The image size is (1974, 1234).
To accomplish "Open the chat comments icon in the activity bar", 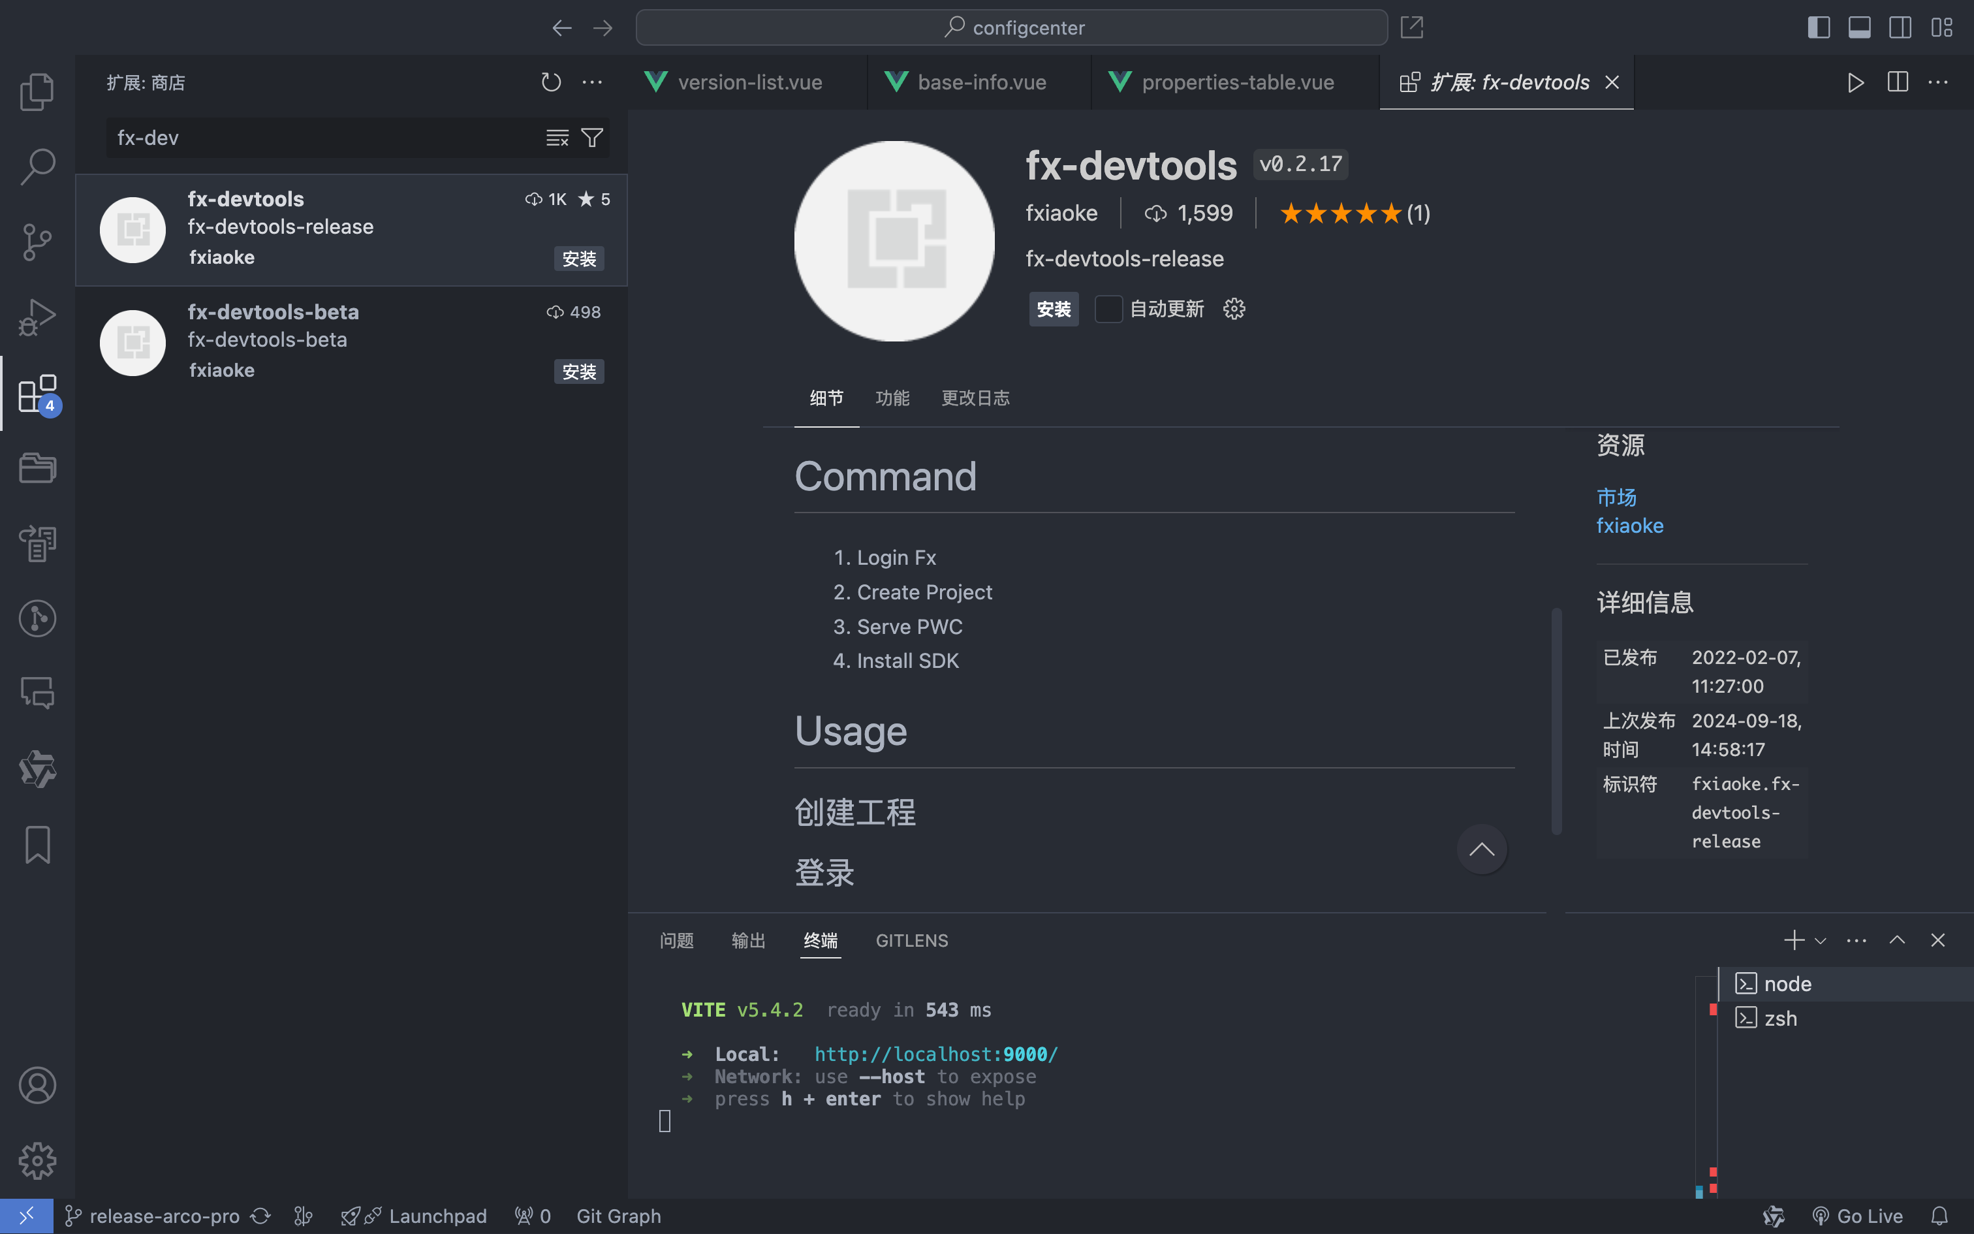I will (37, 693).
